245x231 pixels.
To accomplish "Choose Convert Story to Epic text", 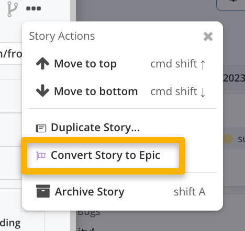I will click(x=106, y=155).
